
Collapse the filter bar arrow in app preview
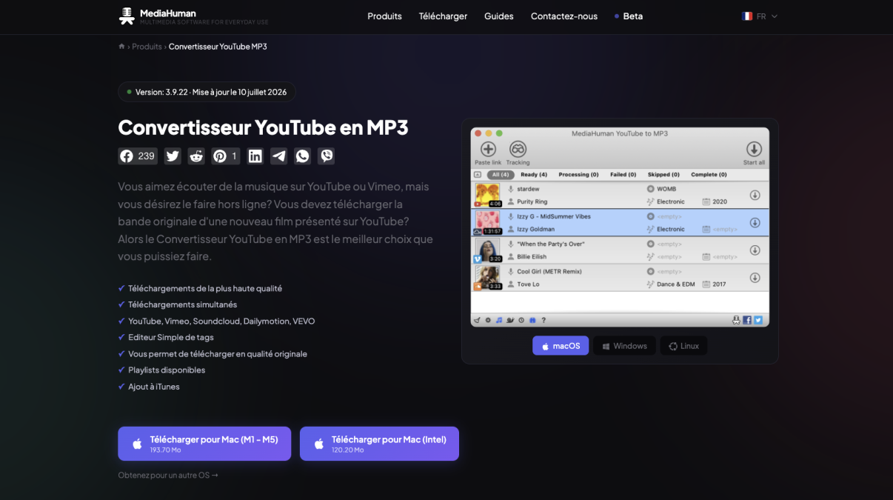point(478,175)
